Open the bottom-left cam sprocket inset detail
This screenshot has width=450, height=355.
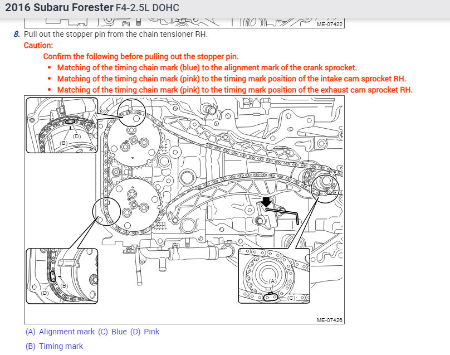tap(62, 276)
